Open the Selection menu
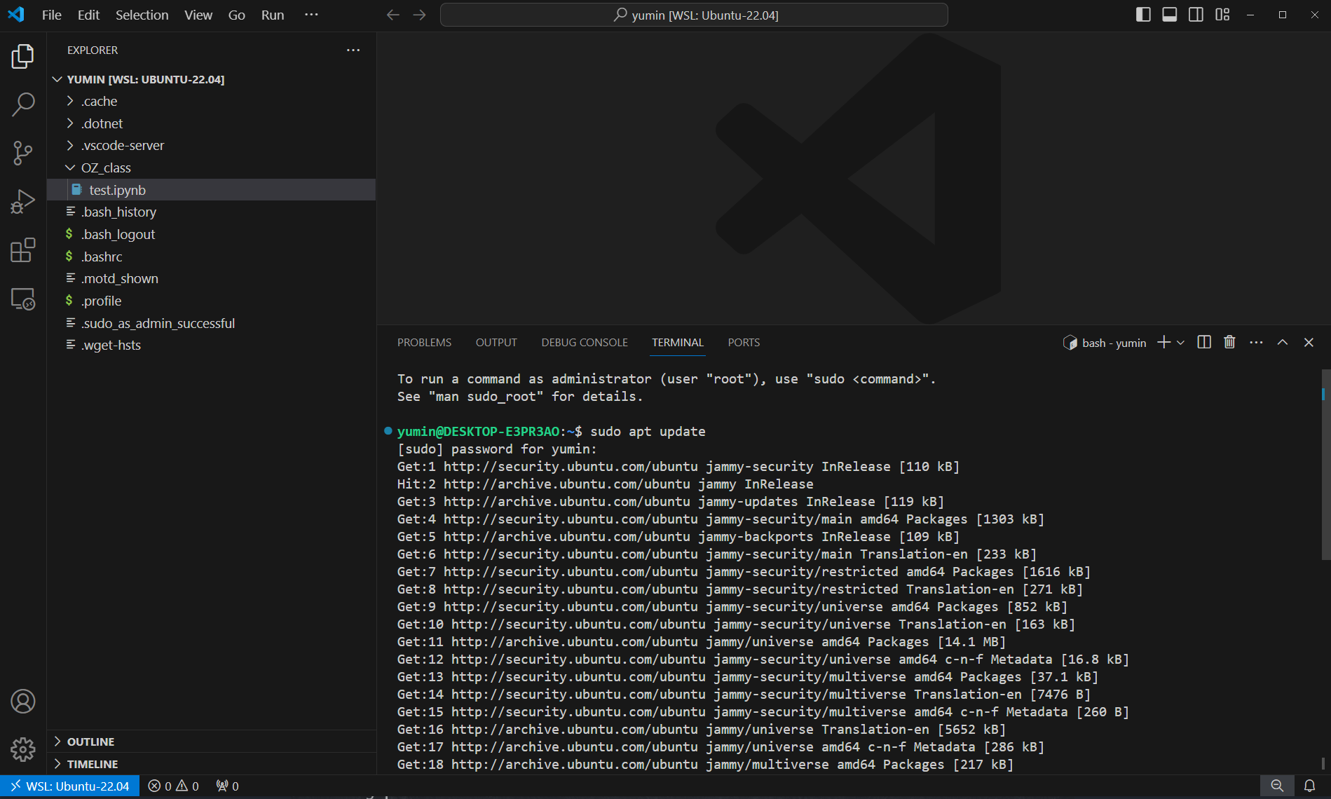 pos(142,15)
